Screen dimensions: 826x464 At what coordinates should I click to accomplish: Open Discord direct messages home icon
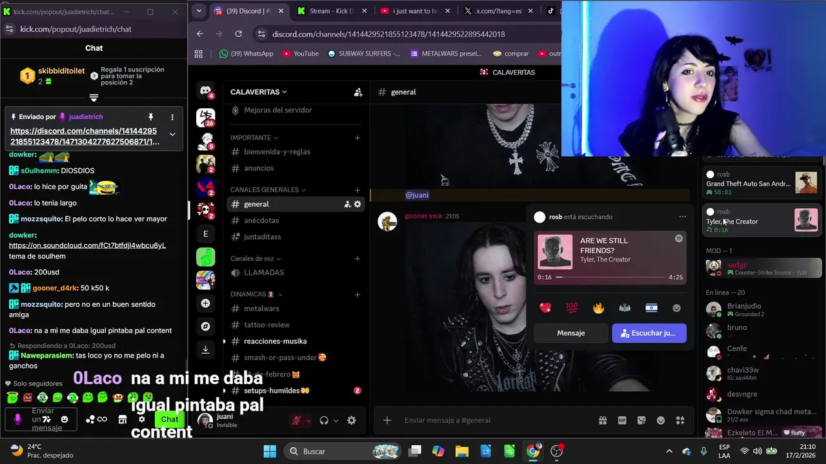click(x=206, y=92)
